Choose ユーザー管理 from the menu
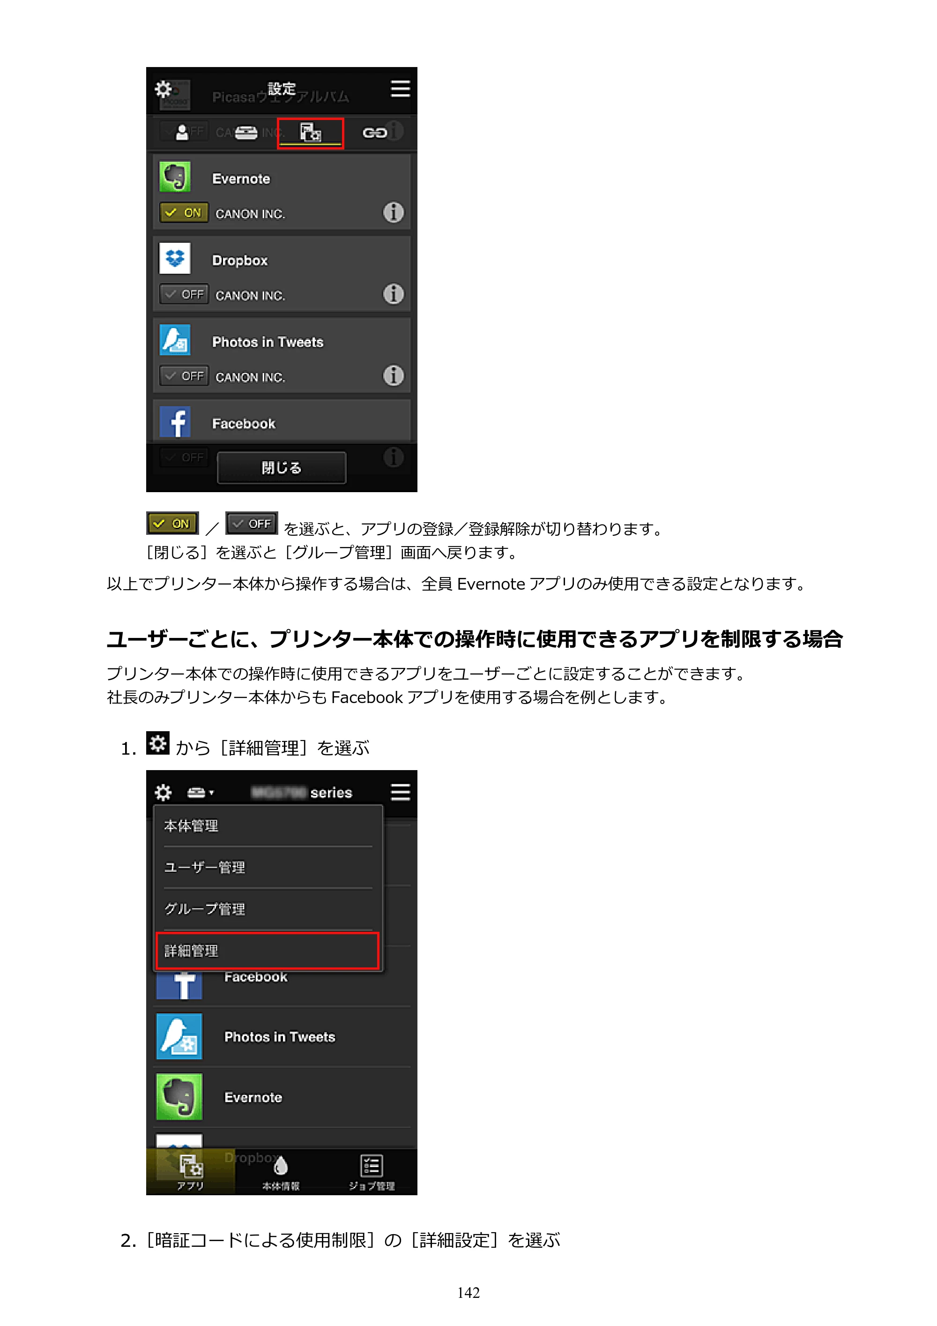This screenshot has width=937, height=1326. coord(268,868)
